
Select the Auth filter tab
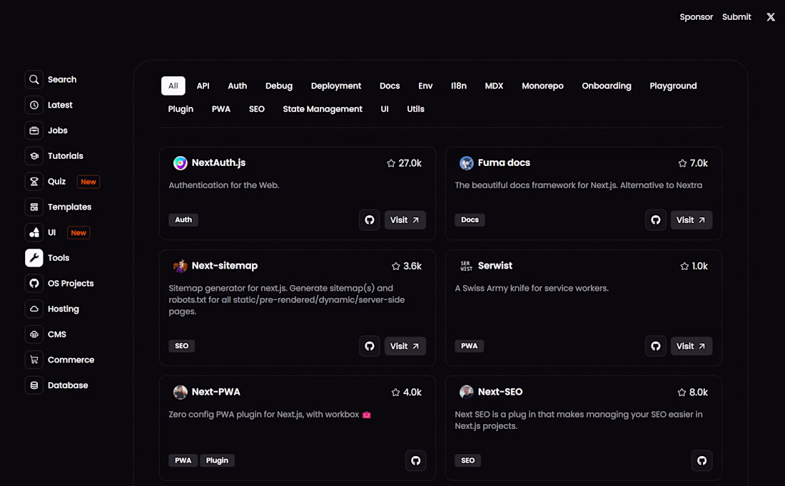tap(238, 86)
